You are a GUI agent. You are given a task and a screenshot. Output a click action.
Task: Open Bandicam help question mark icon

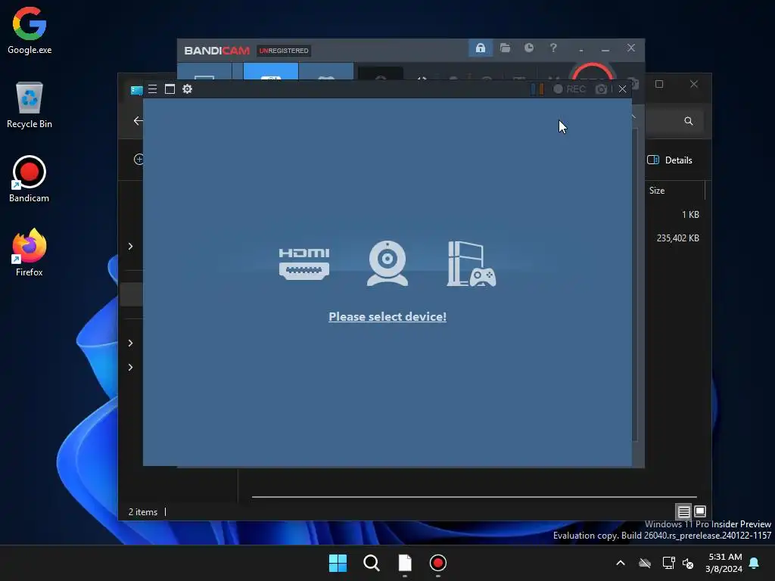click(x=553, y=48)
